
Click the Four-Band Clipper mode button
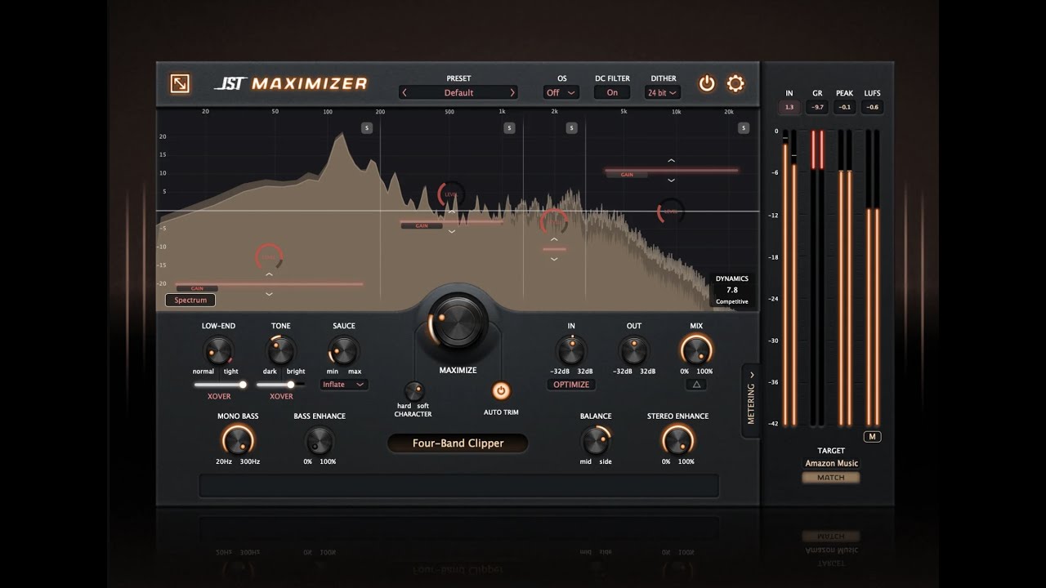(458, 443)
